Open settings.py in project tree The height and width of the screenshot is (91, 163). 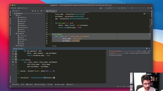[x=22, y=40]
